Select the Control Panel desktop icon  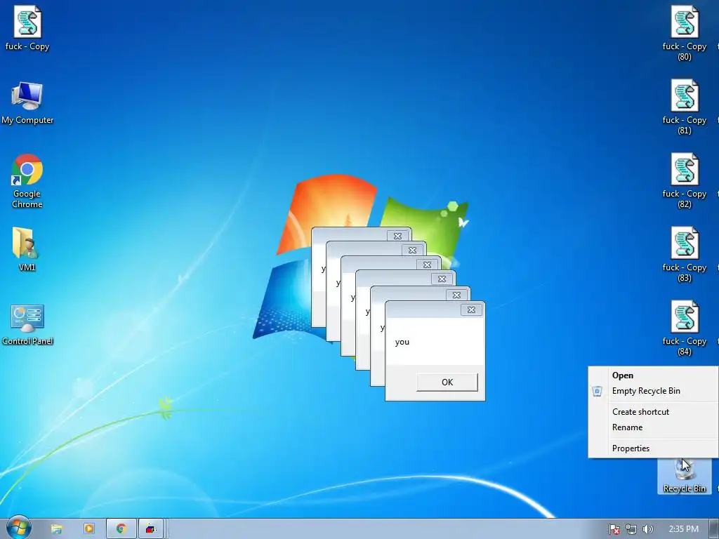[x=27, y=324]
